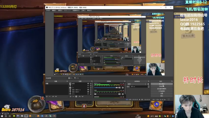Open 编辑(E) menu in OBS
Viewport: 209px width, 118px height.
(x=54, y=10)
